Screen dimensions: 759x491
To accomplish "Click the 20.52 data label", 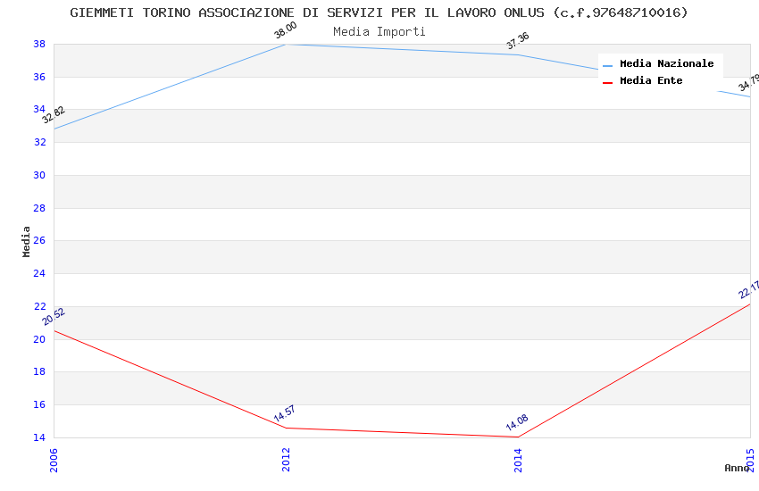I will 54,316.
